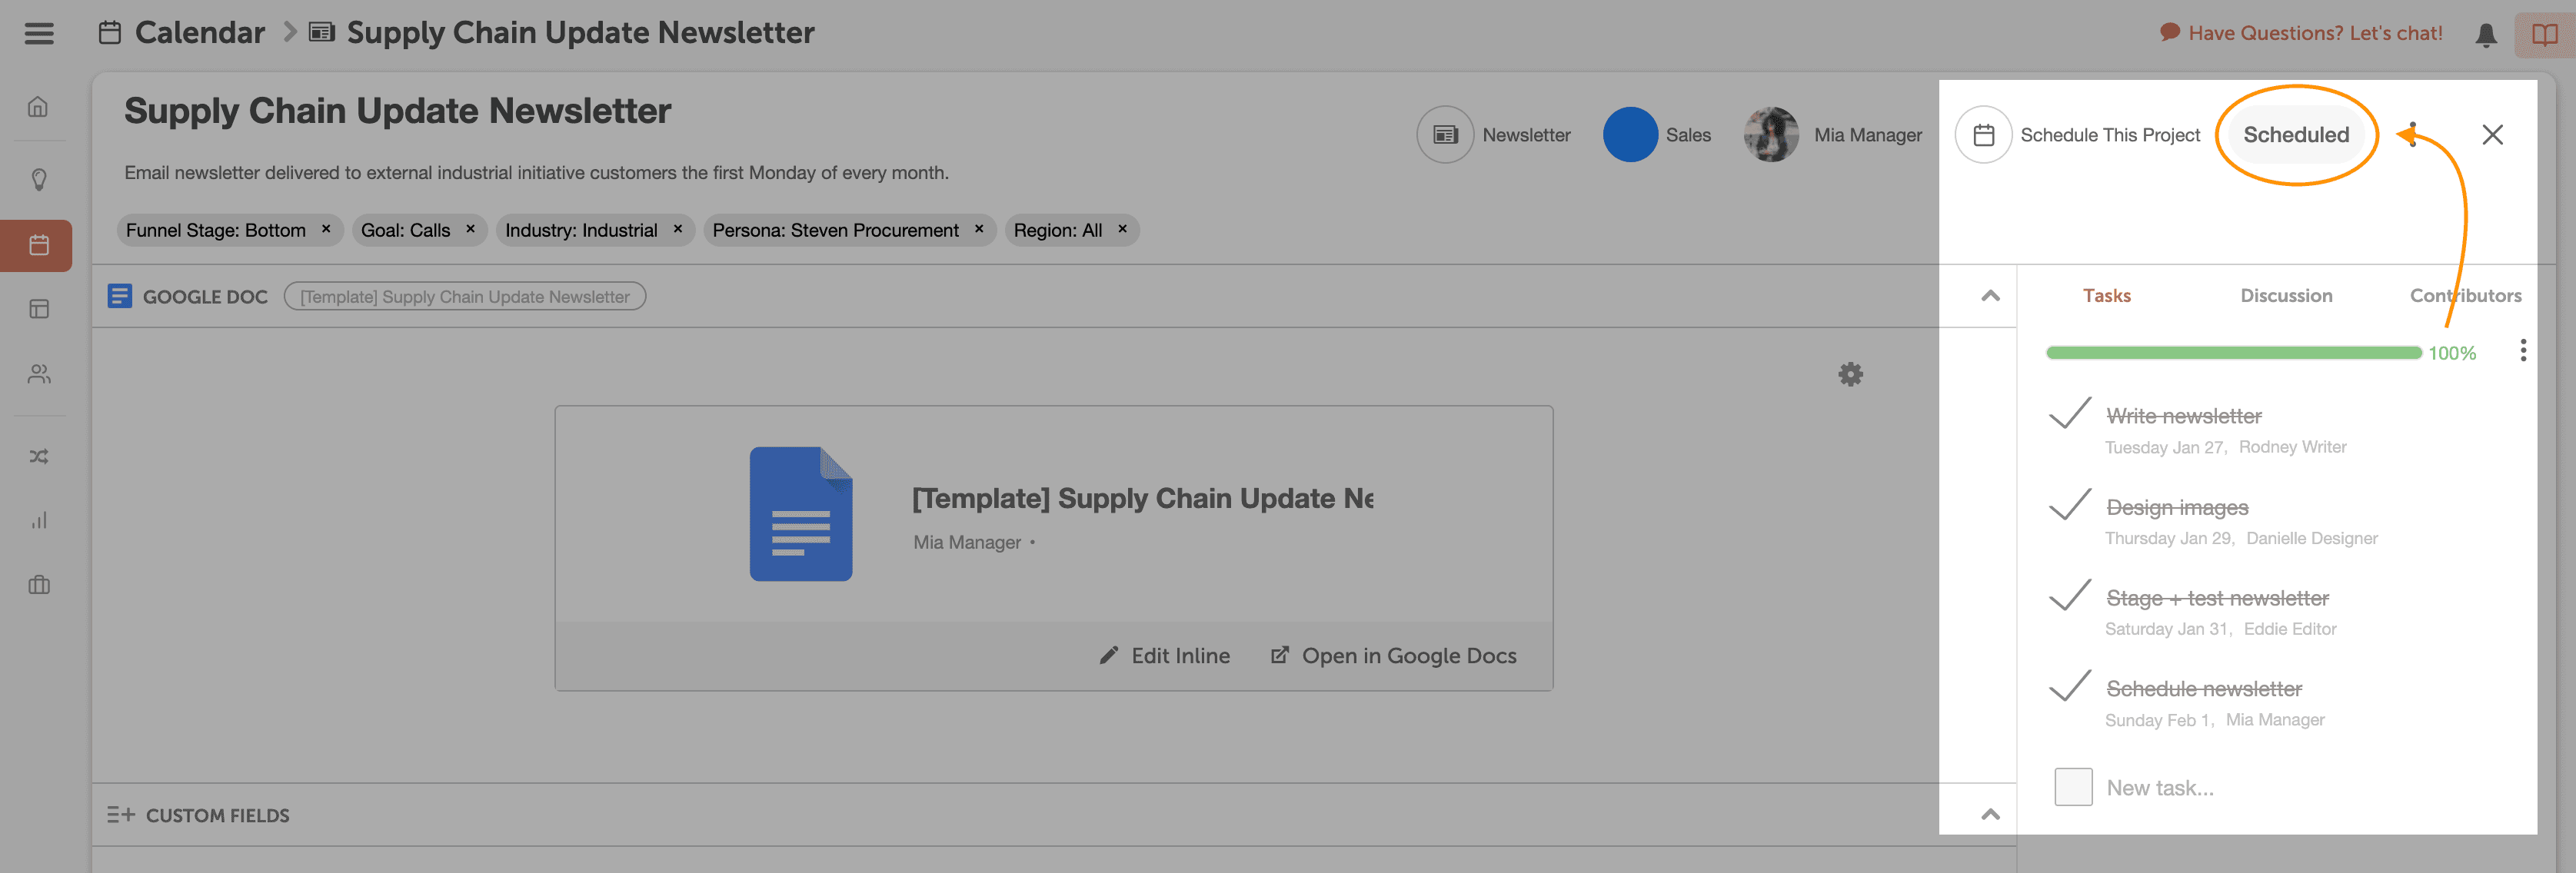Collapse the Custom Fields section chevron
2576x873 pixels.
point(1990,814)
